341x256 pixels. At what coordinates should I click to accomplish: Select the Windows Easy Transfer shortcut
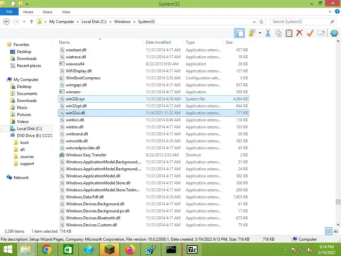point(153,155)
